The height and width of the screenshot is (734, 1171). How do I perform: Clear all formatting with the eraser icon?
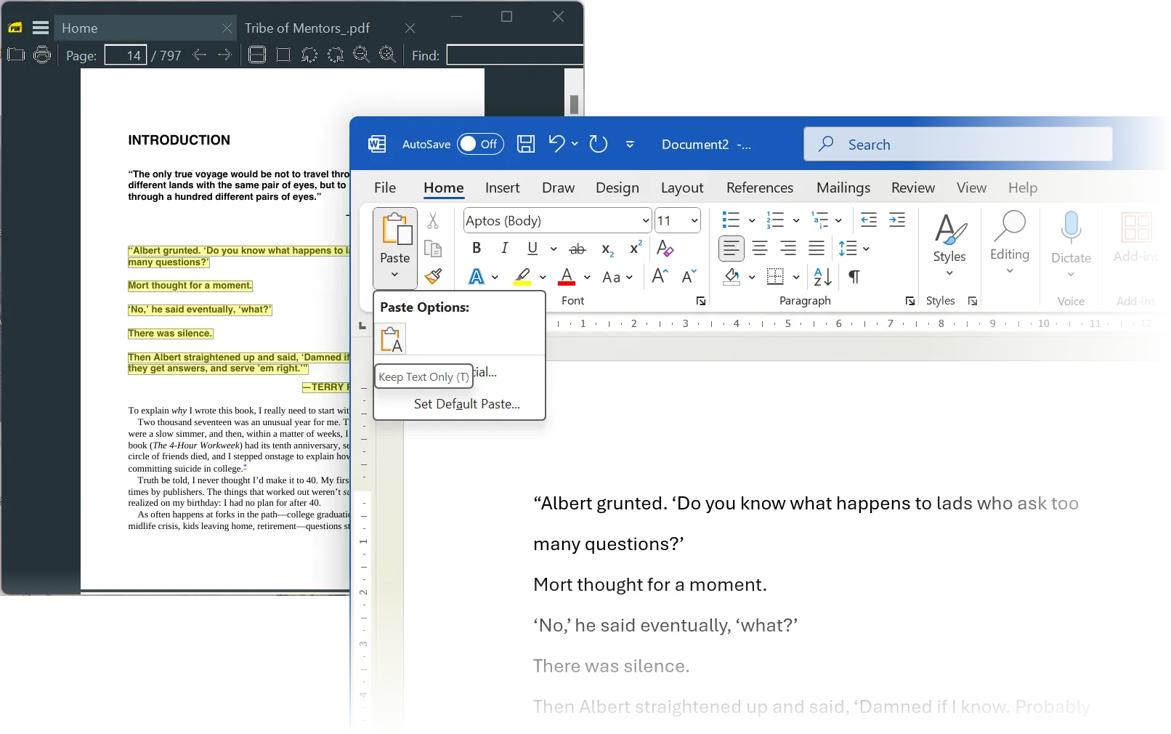coord(664,249)
